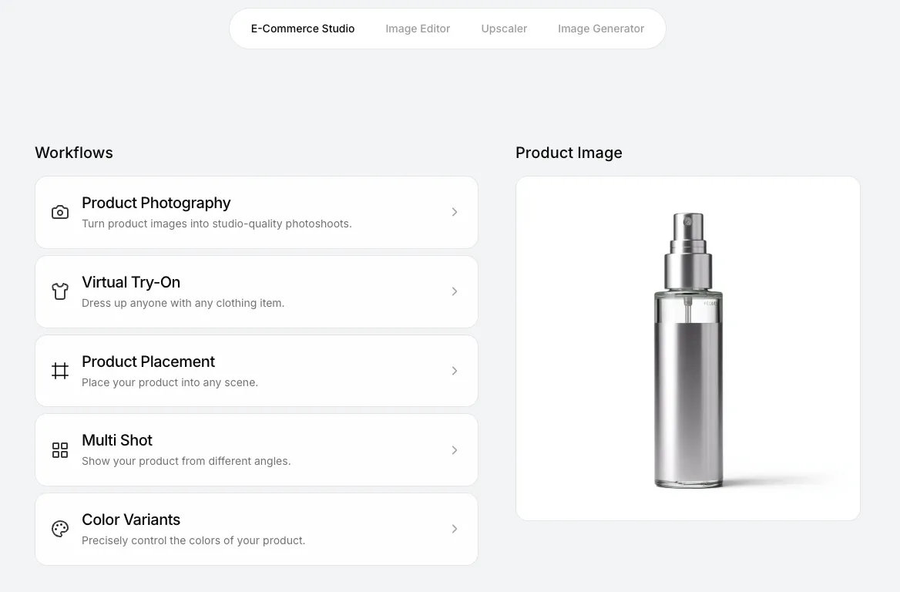
Task: Open the Virtual Try-On workflow card
Action: [x=231, y=291]
